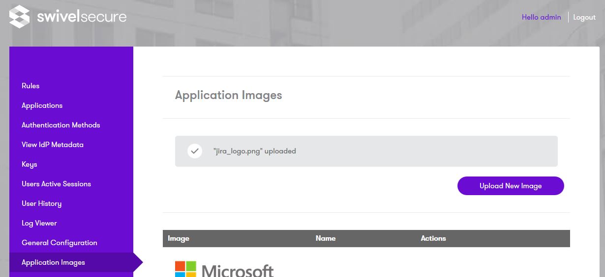Screen dimensions: 605x277
Task: Click the Hello admin link
Action: point(541,17)
